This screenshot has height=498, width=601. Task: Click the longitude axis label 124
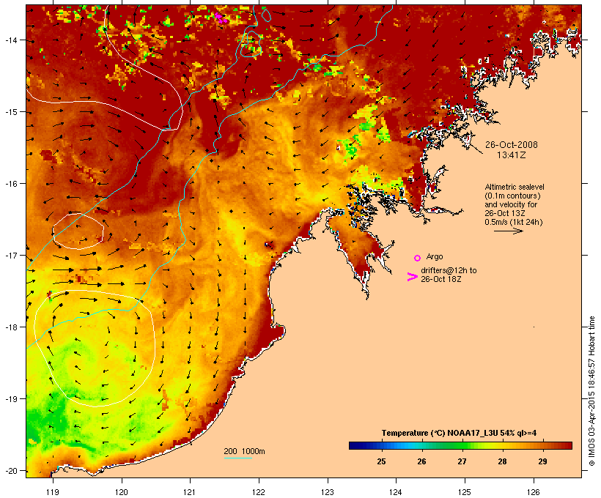click(x=396, y=492)
